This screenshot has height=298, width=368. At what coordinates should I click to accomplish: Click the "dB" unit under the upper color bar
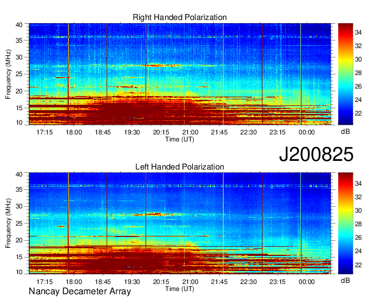coord(345,132)
